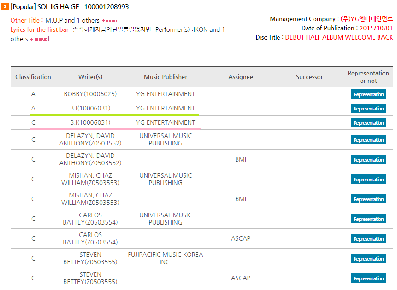Click the Writer(s) column header
397x290 pixels.
pyautogui.click(x=90, y=77)
